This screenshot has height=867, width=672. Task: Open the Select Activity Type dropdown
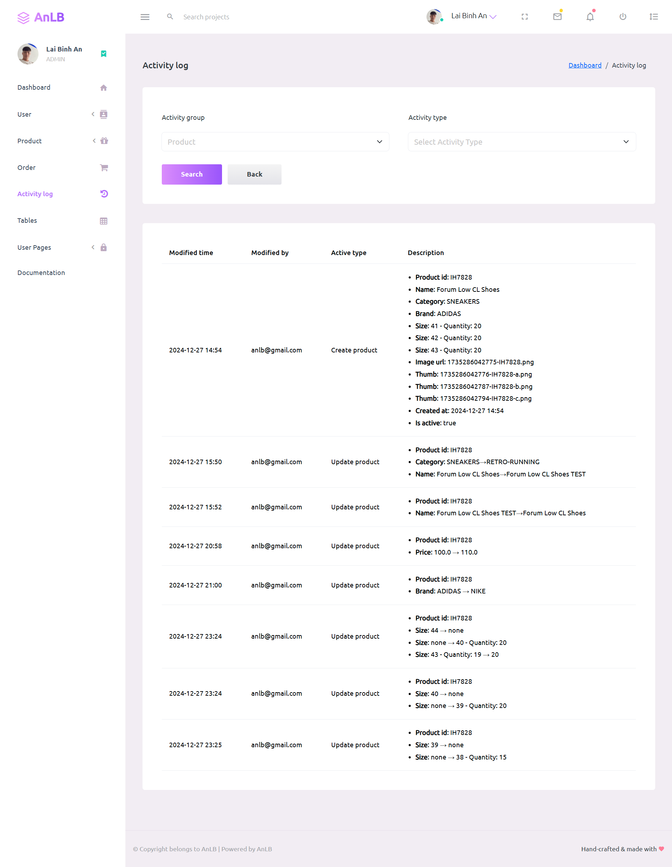tap(522, 142)
